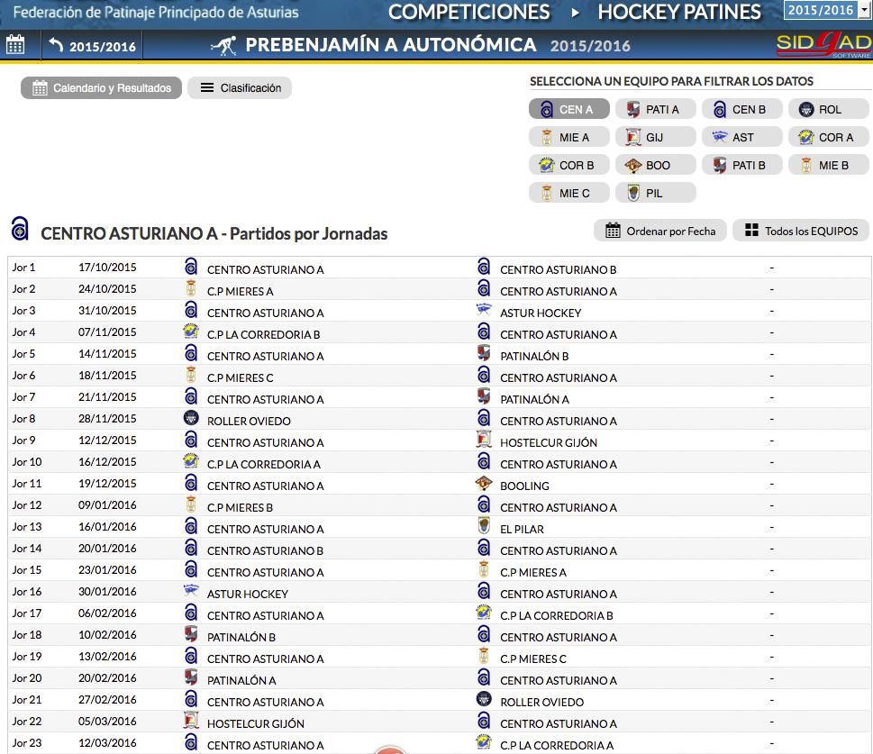Select the date 13/02/2016 in Jor 19
The width and height of the screenshot is (873, 754).
pyautogui.click(x=107, y=657)
